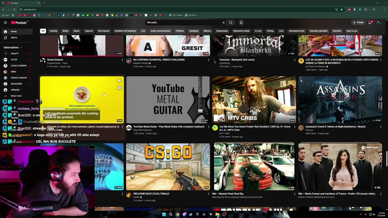Select the Gaming filter chip

click(53, 31)
